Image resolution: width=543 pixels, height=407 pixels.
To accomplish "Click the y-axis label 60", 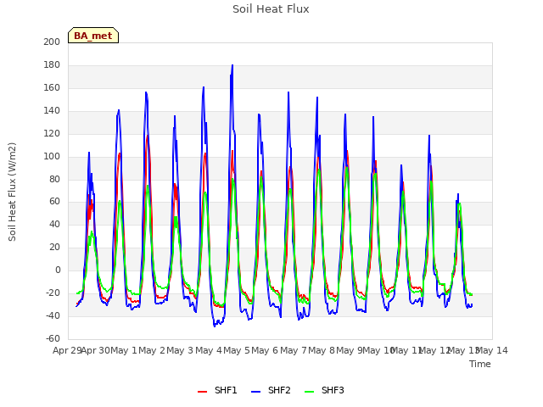I will click(54, 202).
